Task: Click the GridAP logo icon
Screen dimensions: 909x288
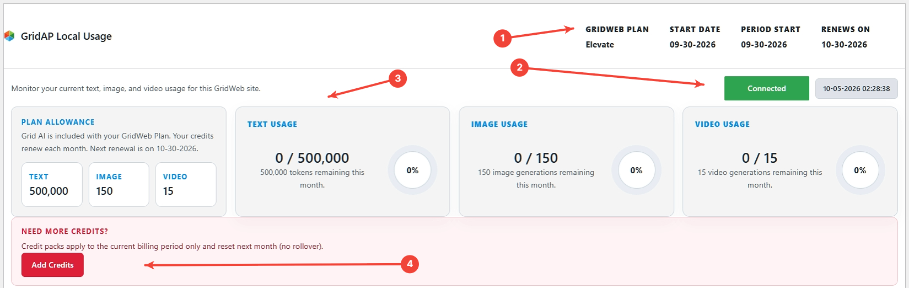Action: [x=9, y=36]
